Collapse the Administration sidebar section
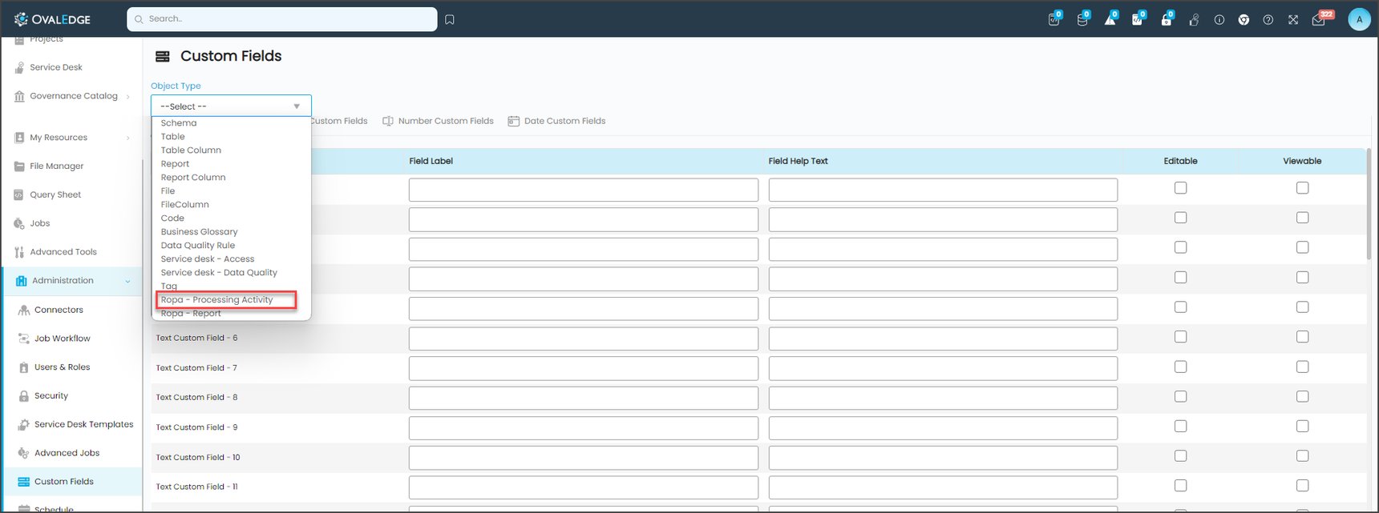The height and width of the screenshot is (513, 1379). coord(127,281)
